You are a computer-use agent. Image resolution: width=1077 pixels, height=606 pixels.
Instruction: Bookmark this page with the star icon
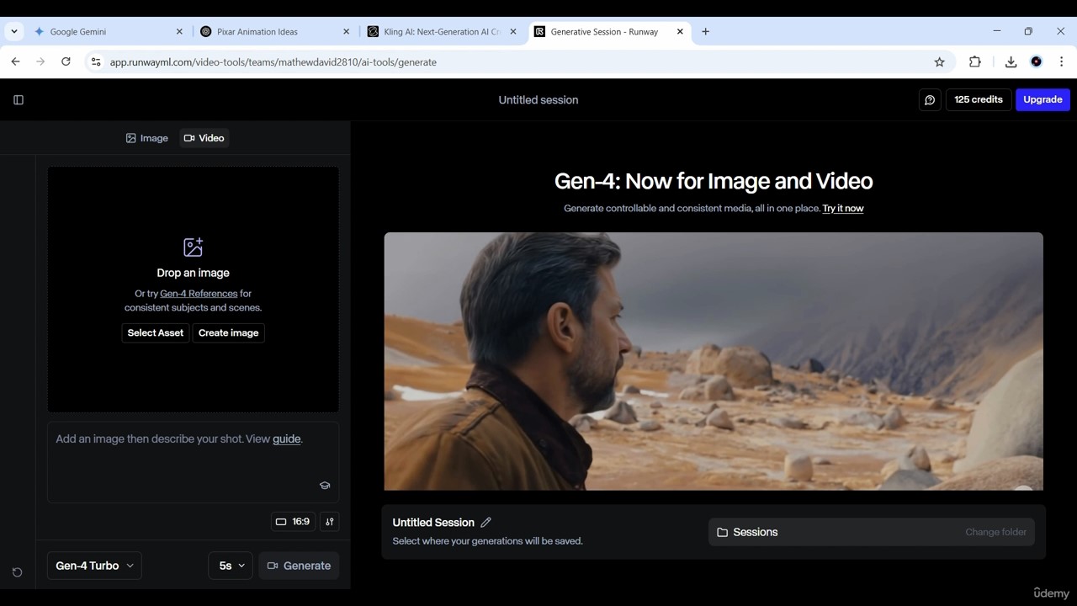point(939,61)
